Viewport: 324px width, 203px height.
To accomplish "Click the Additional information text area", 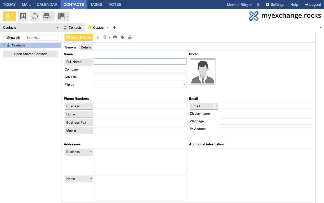I will coord(251,164).
